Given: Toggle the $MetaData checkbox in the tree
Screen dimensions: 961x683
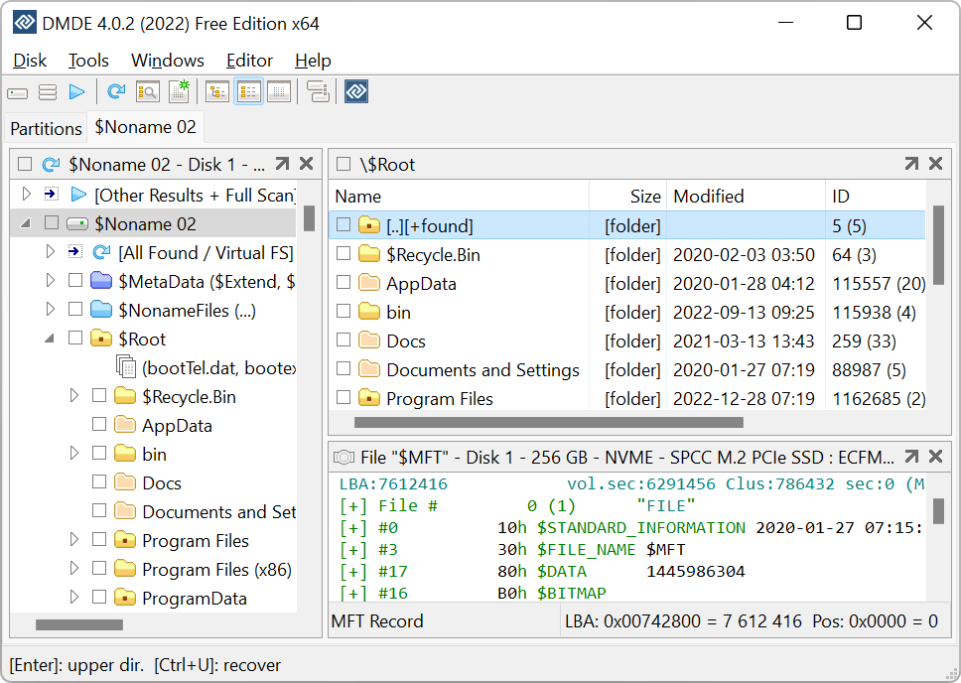Looking at the screenshot, I should 75,282.
